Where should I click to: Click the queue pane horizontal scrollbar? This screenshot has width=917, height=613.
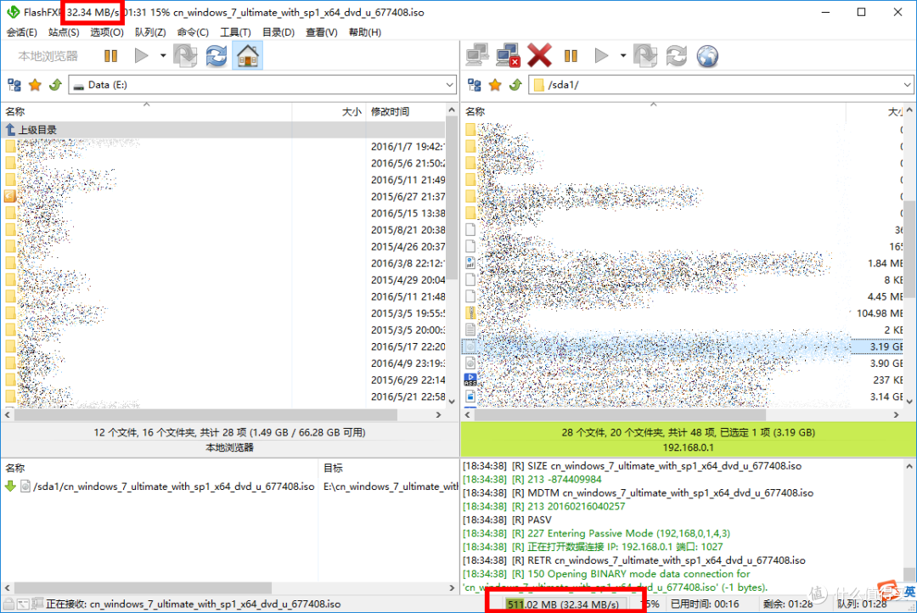pos(143,588)
